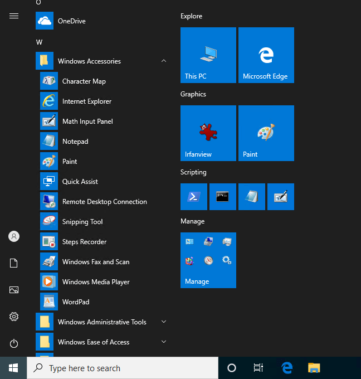The height and width of the screenshot is (379, 361).
Task: Open Documents from the Start sidebar
Action: (14, 263)
